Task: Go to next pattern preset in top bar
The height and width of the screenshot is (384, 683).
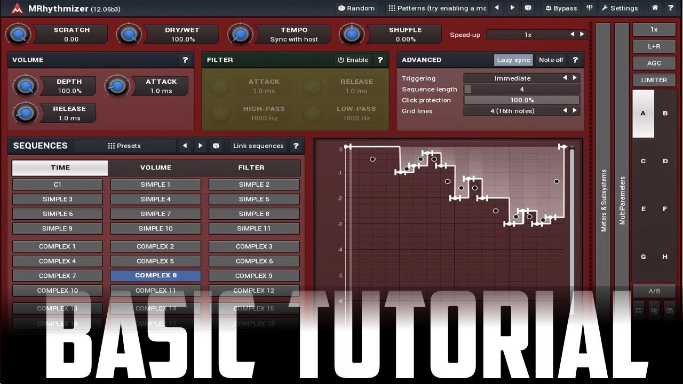Action: click(512, 8)
